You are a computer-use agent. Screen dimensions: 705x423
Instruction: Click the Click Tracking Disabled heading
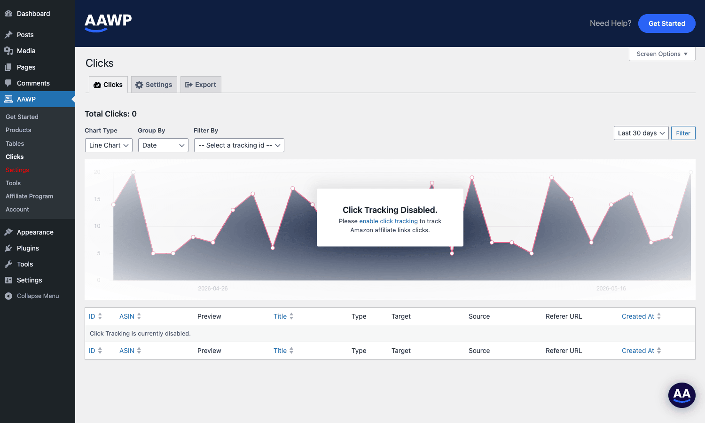pos(390,210)
